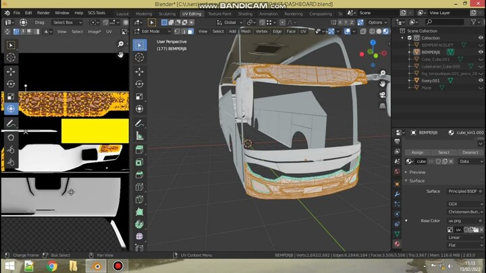486x273 pixels.
Task: Toggle the perspective/orthographic grid icon
Action: pyautogui.click(x=383, y=105)
